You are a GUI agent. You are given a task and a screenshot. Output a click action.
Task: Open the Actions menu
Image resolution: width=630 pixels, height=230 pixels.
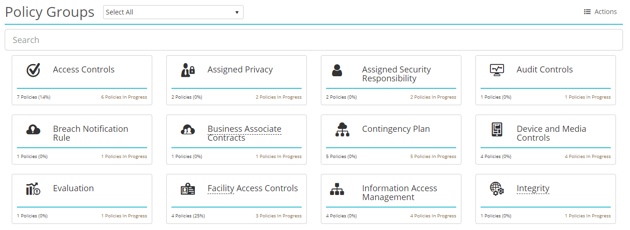coord(600,12)
